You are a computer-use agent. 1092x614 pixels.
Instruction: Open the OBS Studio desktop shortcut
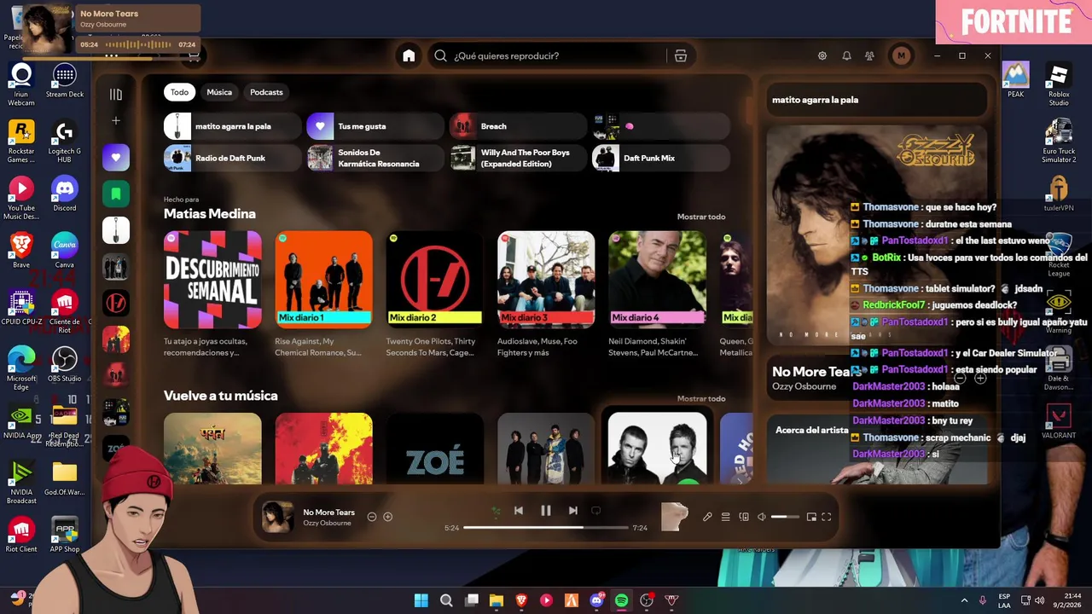(64, 365)
